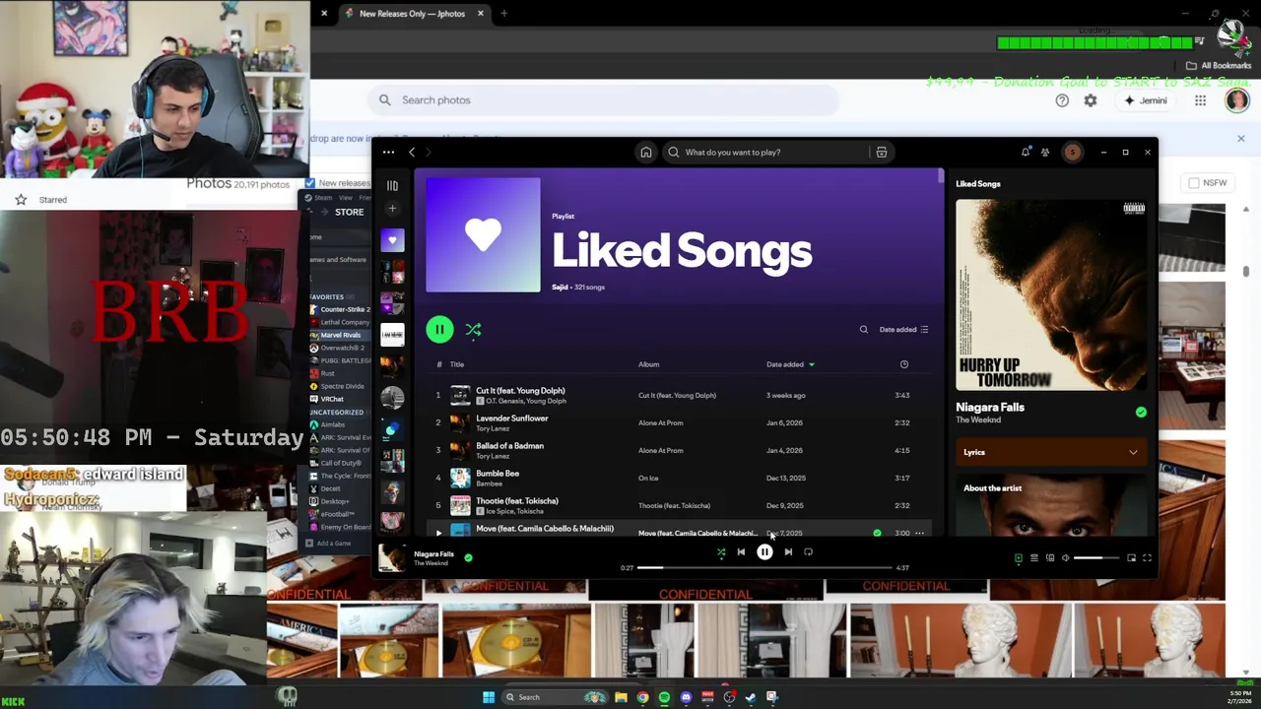Open the Hurry Up Tomorrow album cover

pos(1051,295)
